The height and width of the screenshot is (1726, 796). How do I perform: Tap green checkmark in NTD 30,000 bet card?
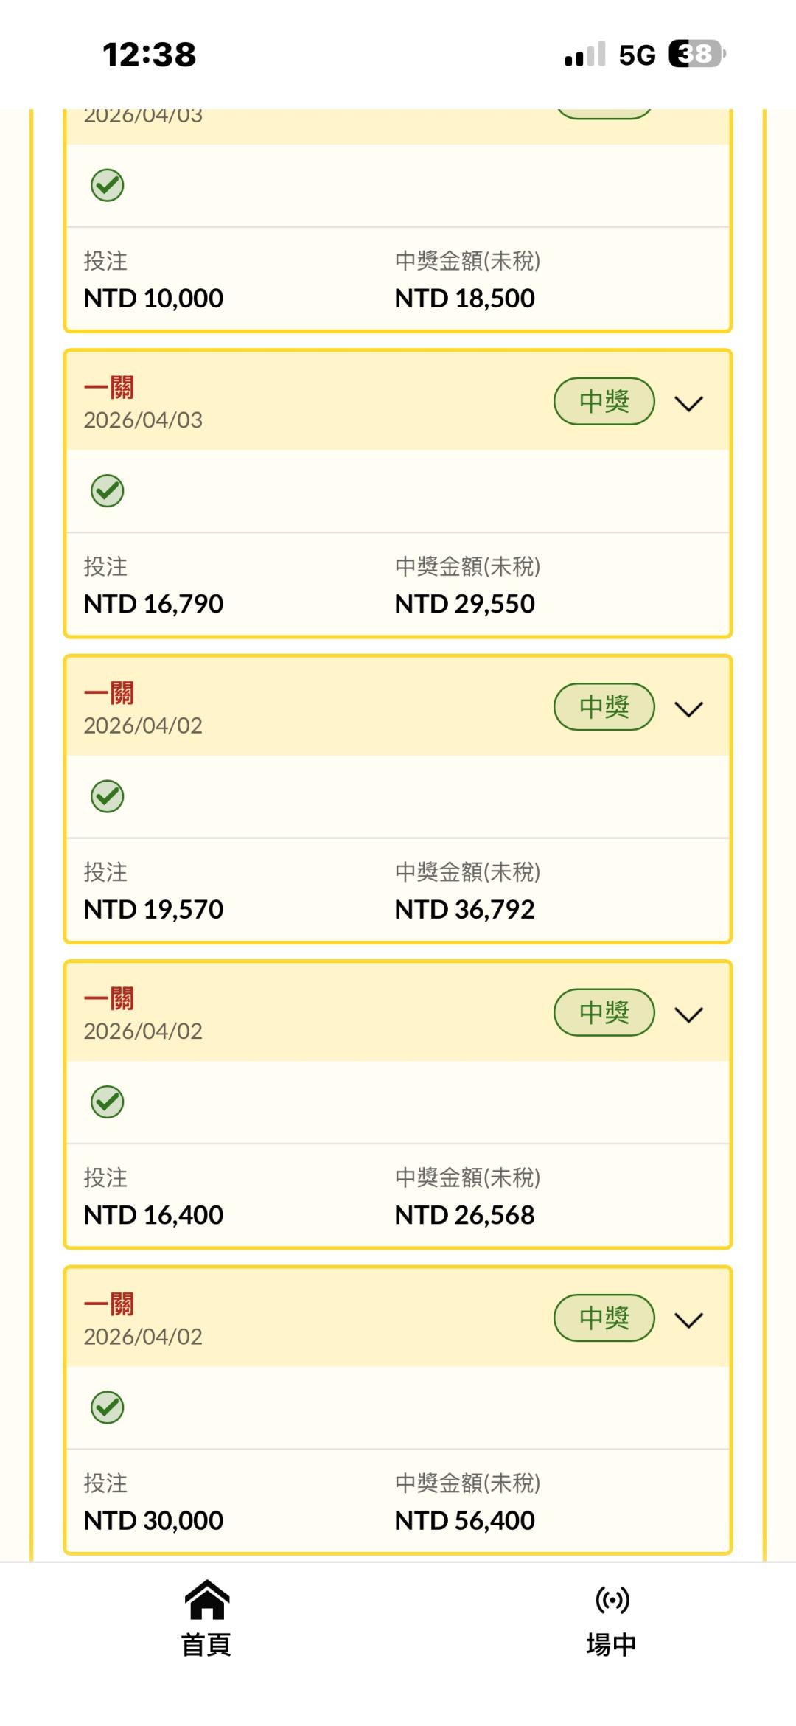point(108,1407)
